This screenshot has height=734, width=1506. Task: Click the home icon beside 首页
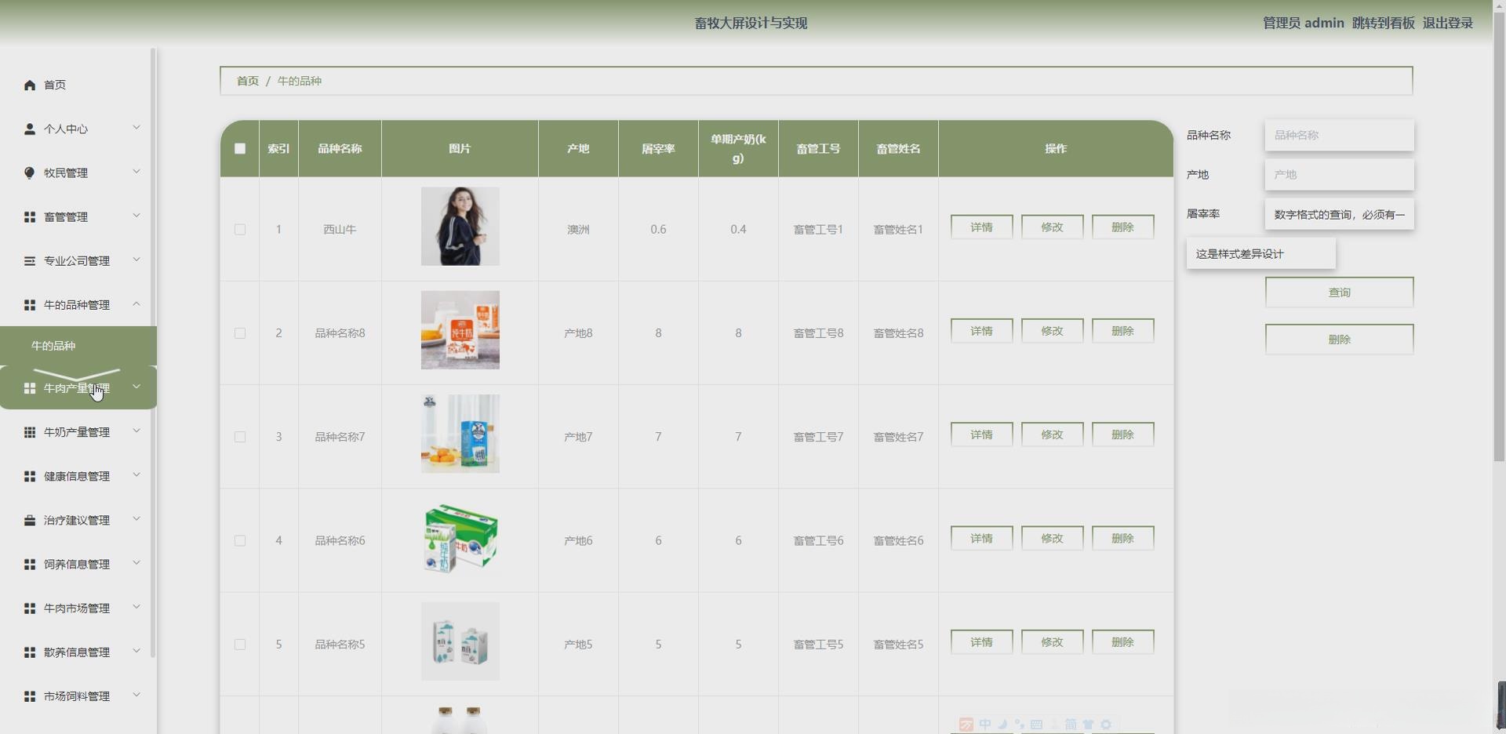point(30,85)
